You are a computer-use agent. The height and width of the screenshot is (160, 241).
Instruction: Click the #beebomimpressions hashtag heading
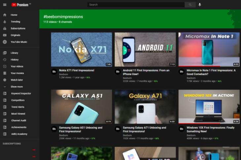[63, 17]
